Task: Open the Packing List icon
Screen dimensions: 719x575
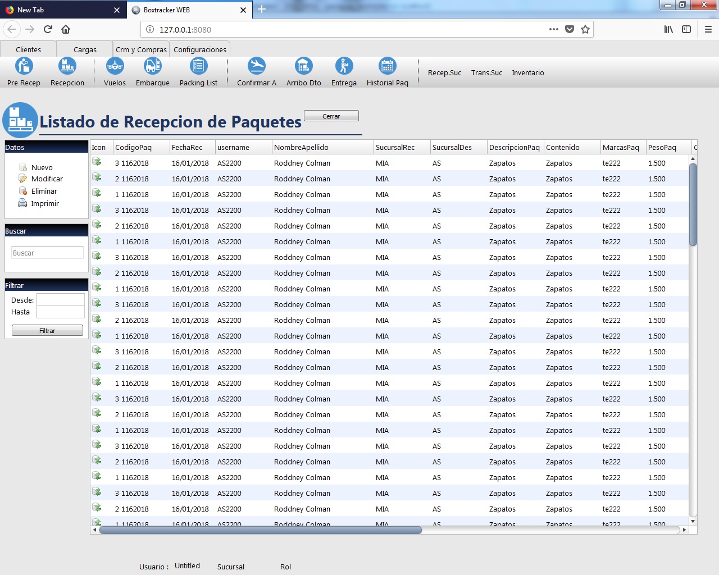Action: pos(198,66)
